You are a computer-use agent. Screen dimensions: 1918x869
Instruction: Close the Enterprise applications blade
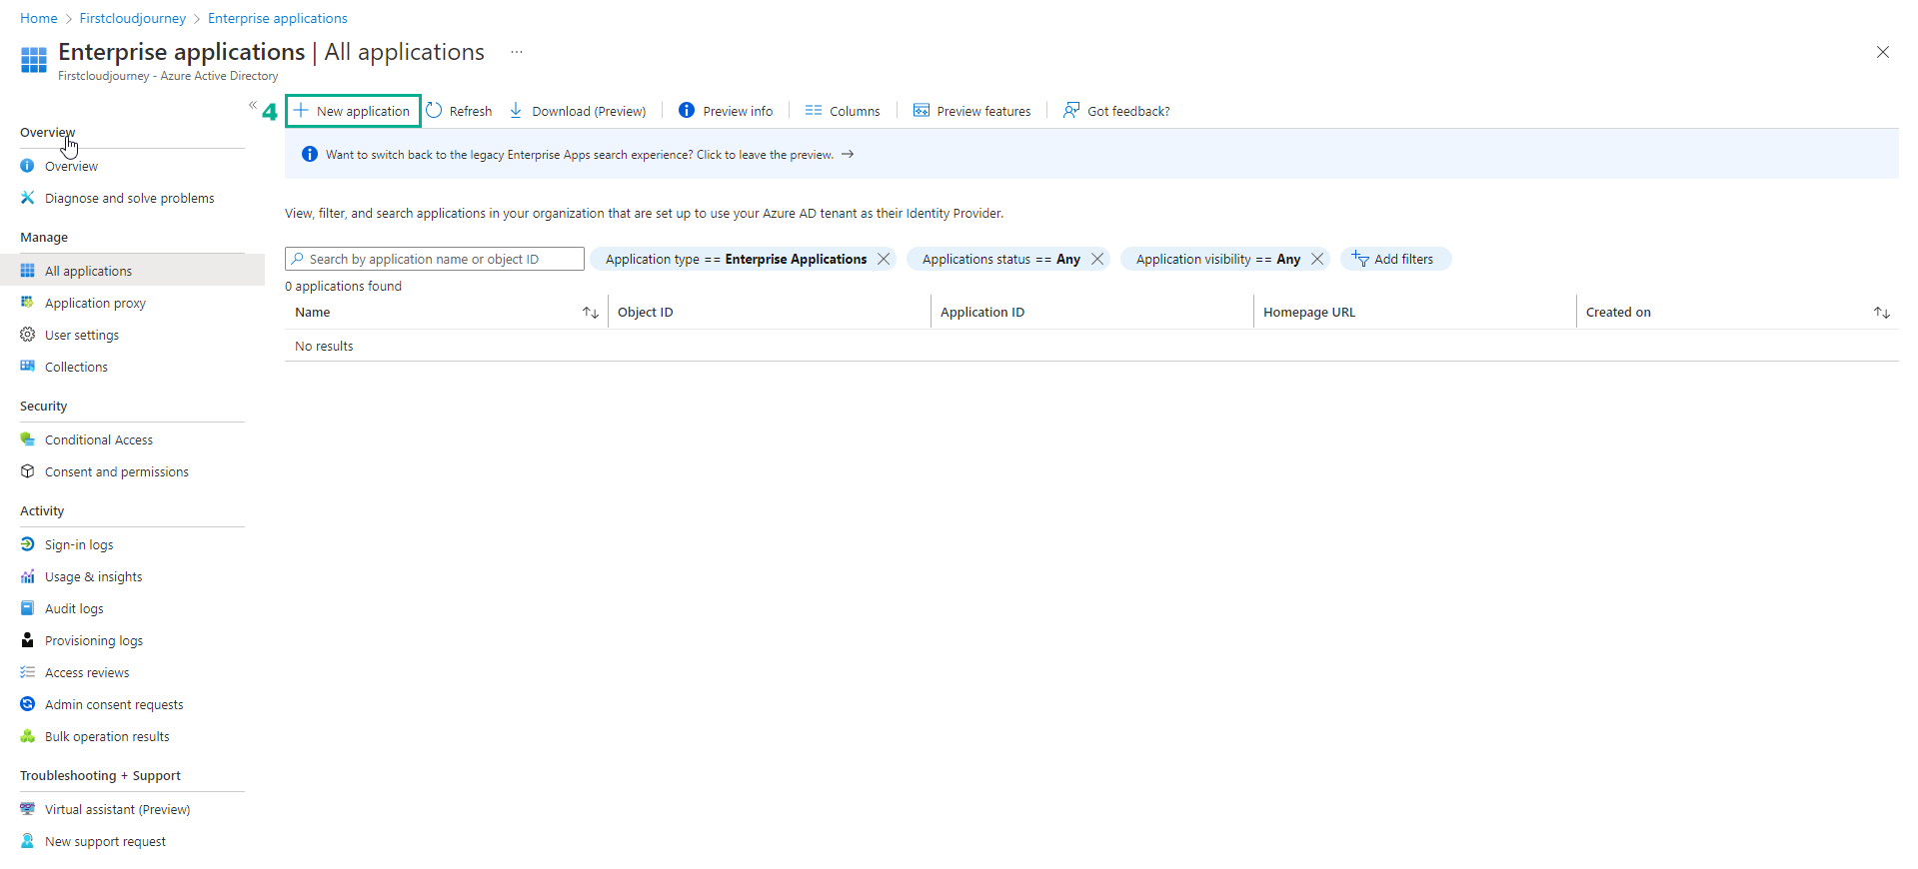pos(1883,52)
